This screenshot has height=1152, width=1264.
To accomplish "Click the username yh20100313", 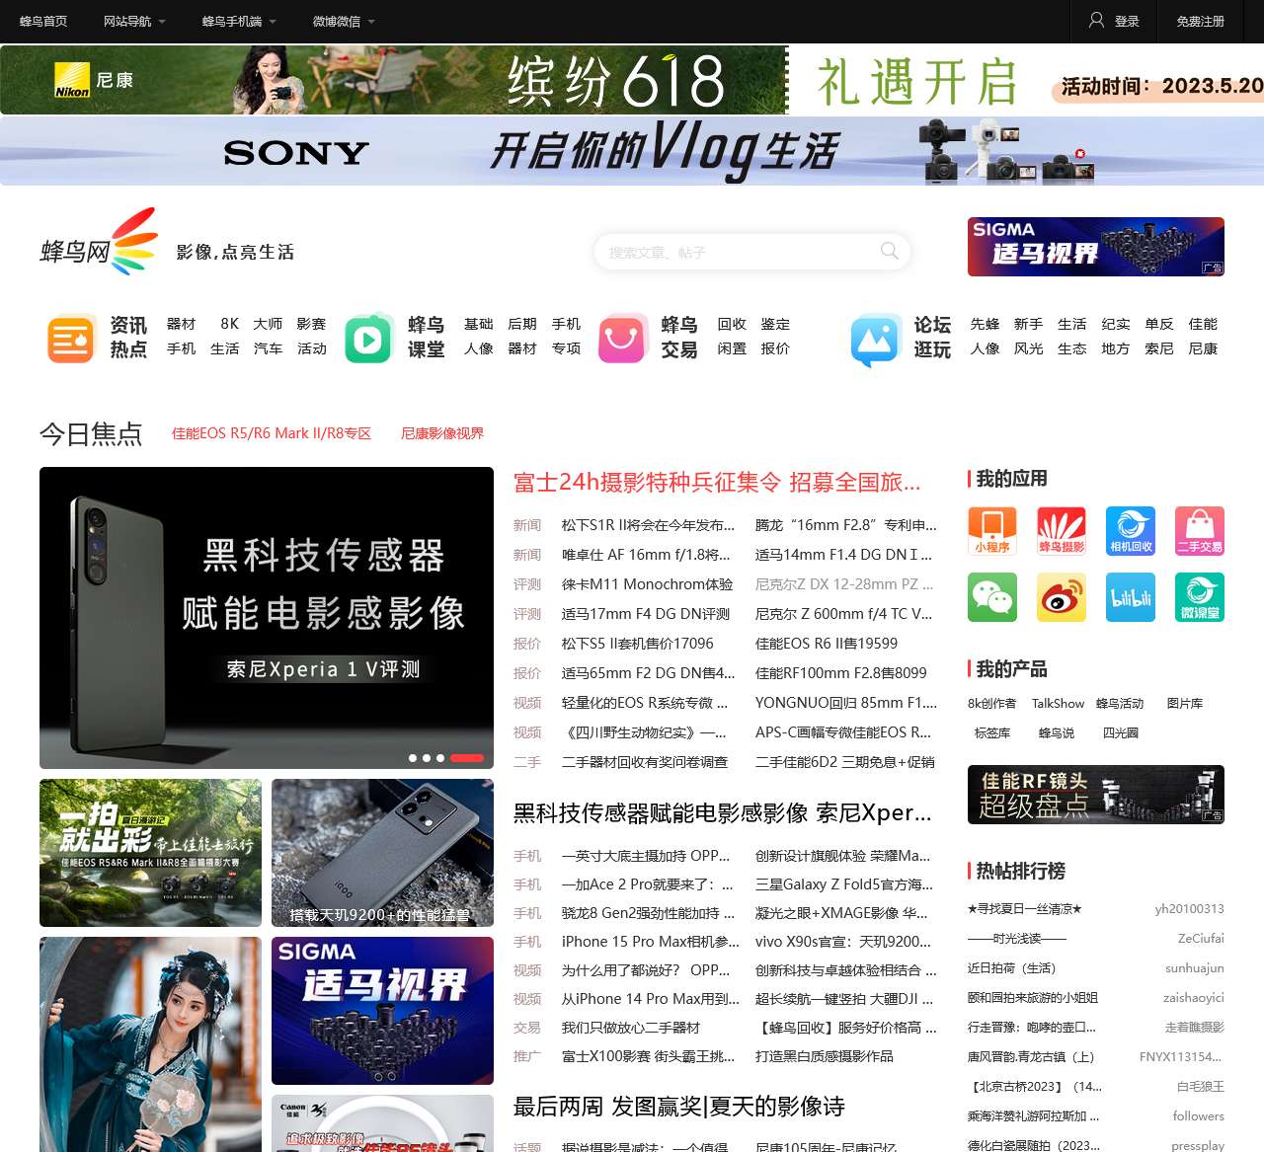I will 1190,909.
